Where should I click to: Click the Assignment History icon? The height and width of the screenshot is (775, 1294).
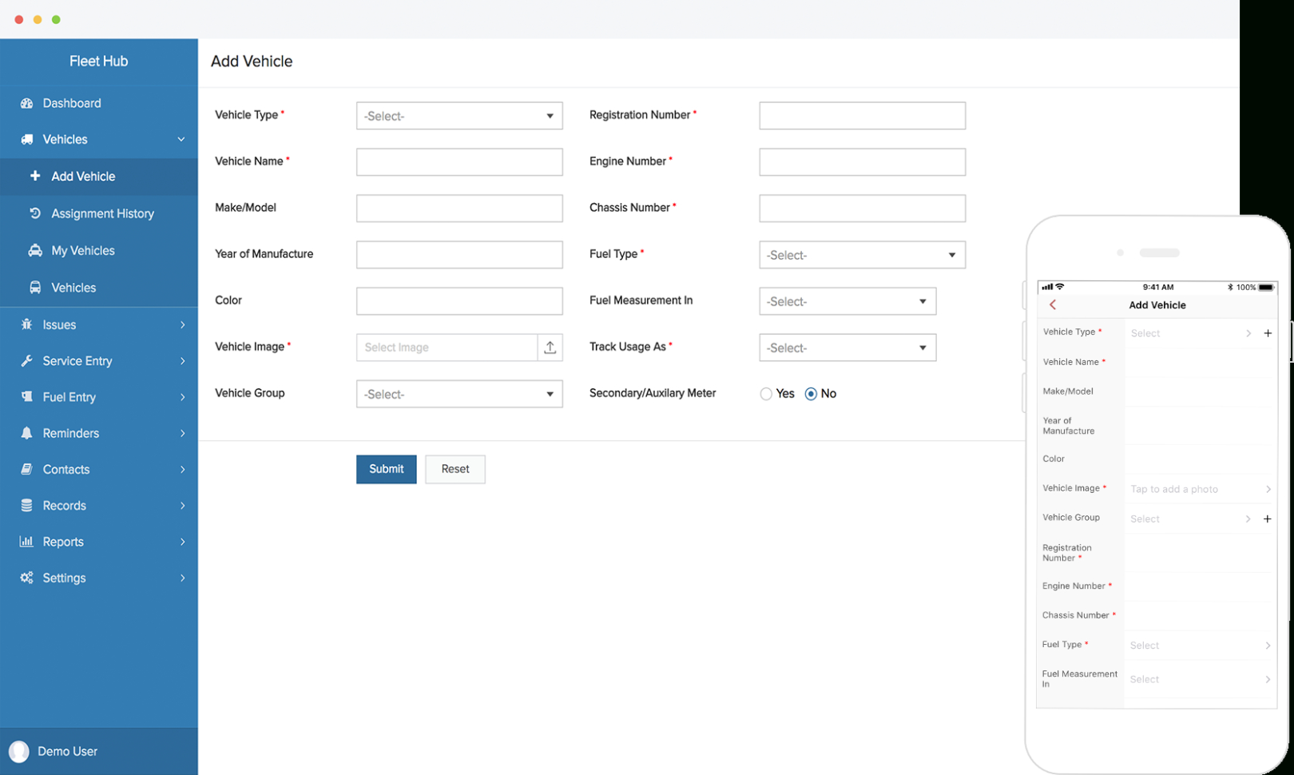point(34,213)
